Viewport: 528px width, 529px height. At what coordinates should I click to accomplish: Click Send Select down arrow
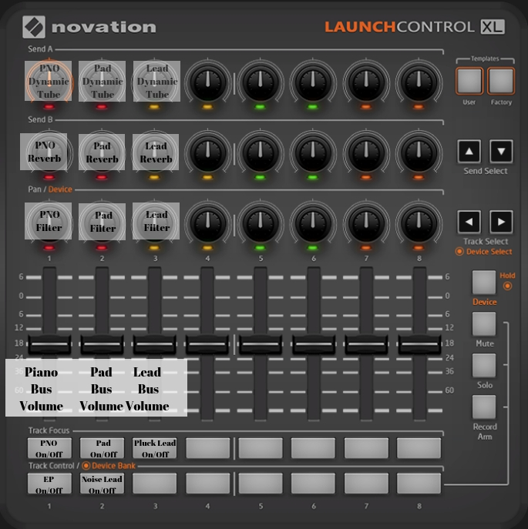(501, 152)
